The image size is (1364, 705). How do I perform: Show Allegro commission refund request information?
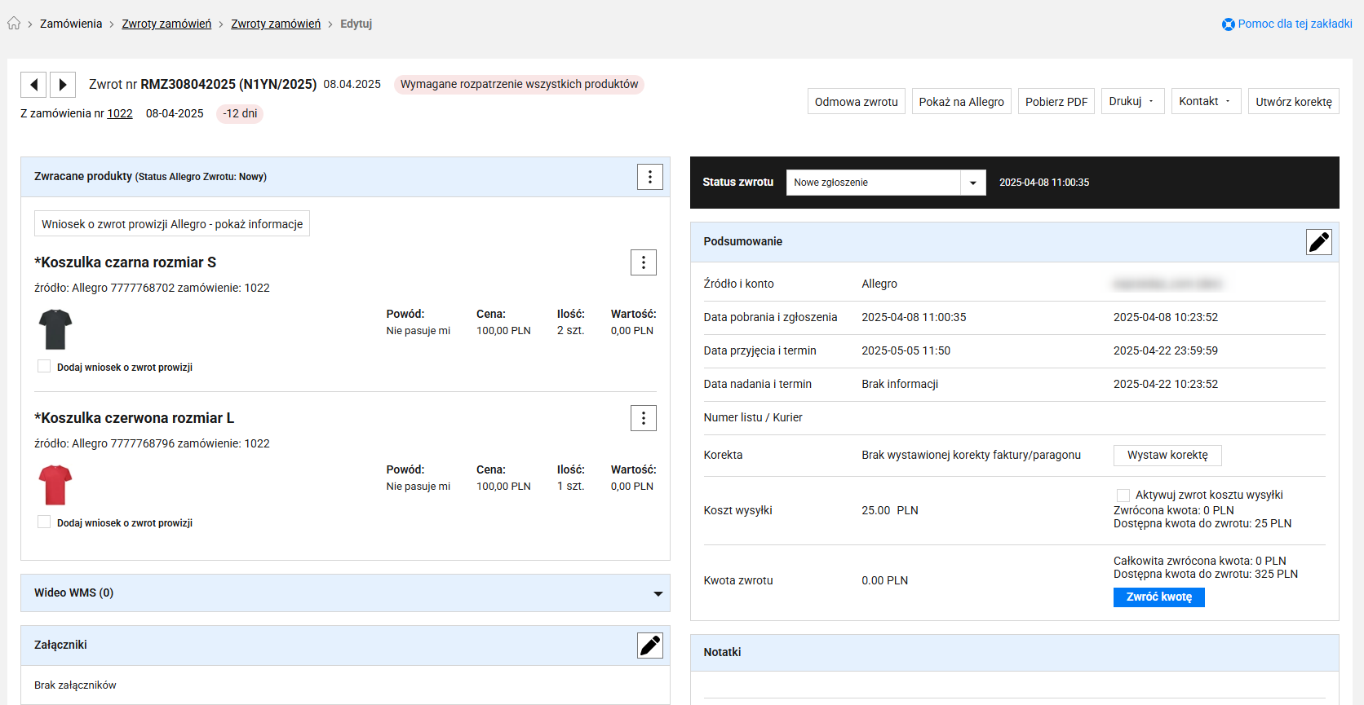(172, 224)
